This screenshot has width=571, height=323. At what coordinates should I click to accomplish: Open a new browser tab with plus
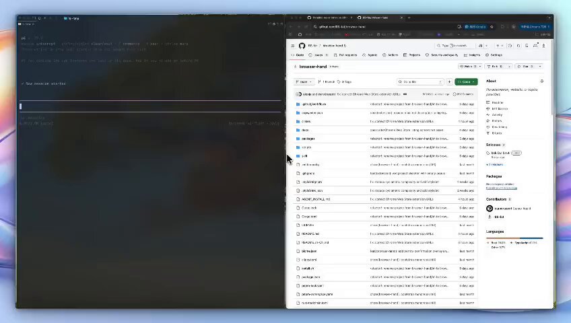click(409, 17)
